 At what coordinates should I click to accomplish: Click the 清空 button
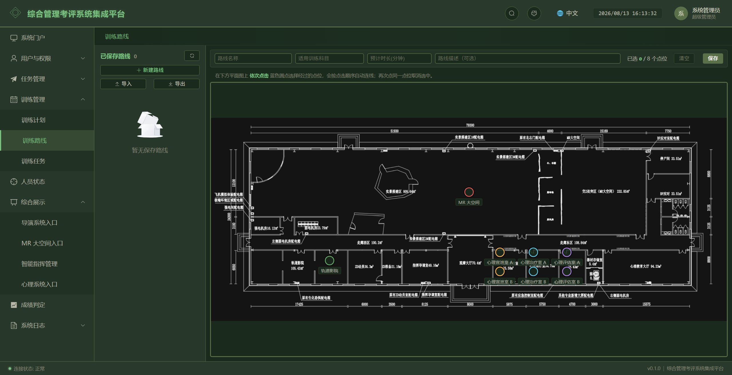click(684, 59)
